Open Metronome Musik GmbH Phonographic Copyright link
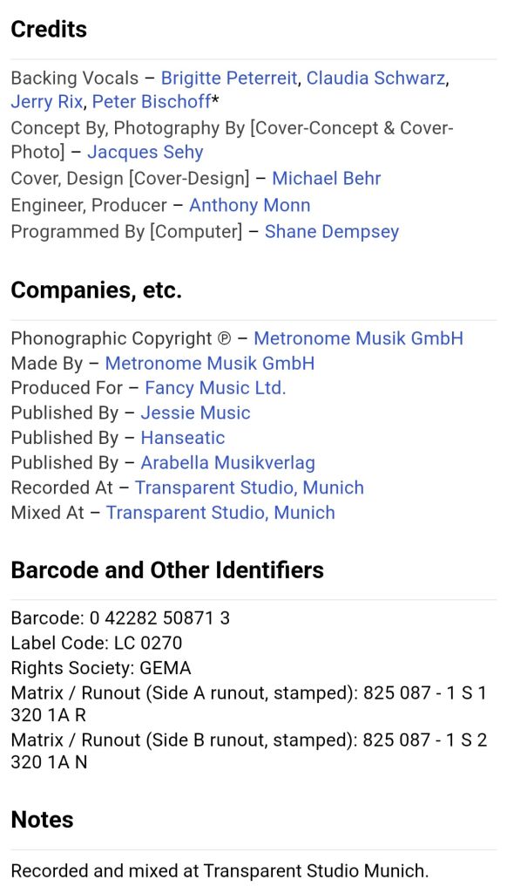 point(359,338)
